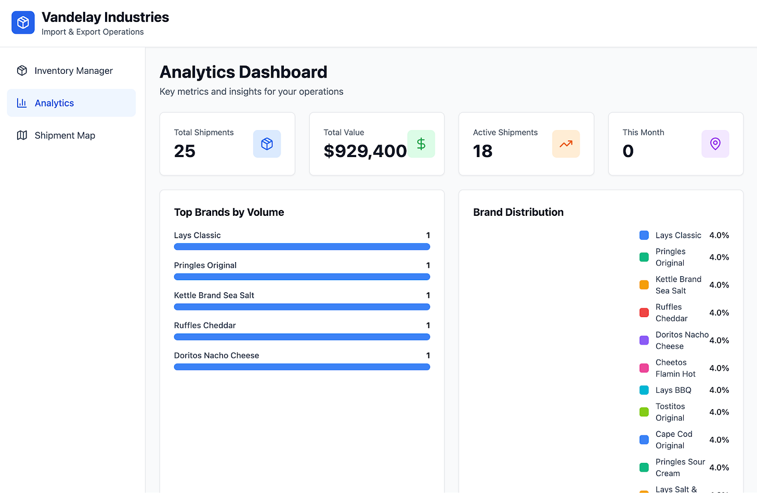Click the Inventory Manager box icon
757x493 pixels.
pos(22,71)
